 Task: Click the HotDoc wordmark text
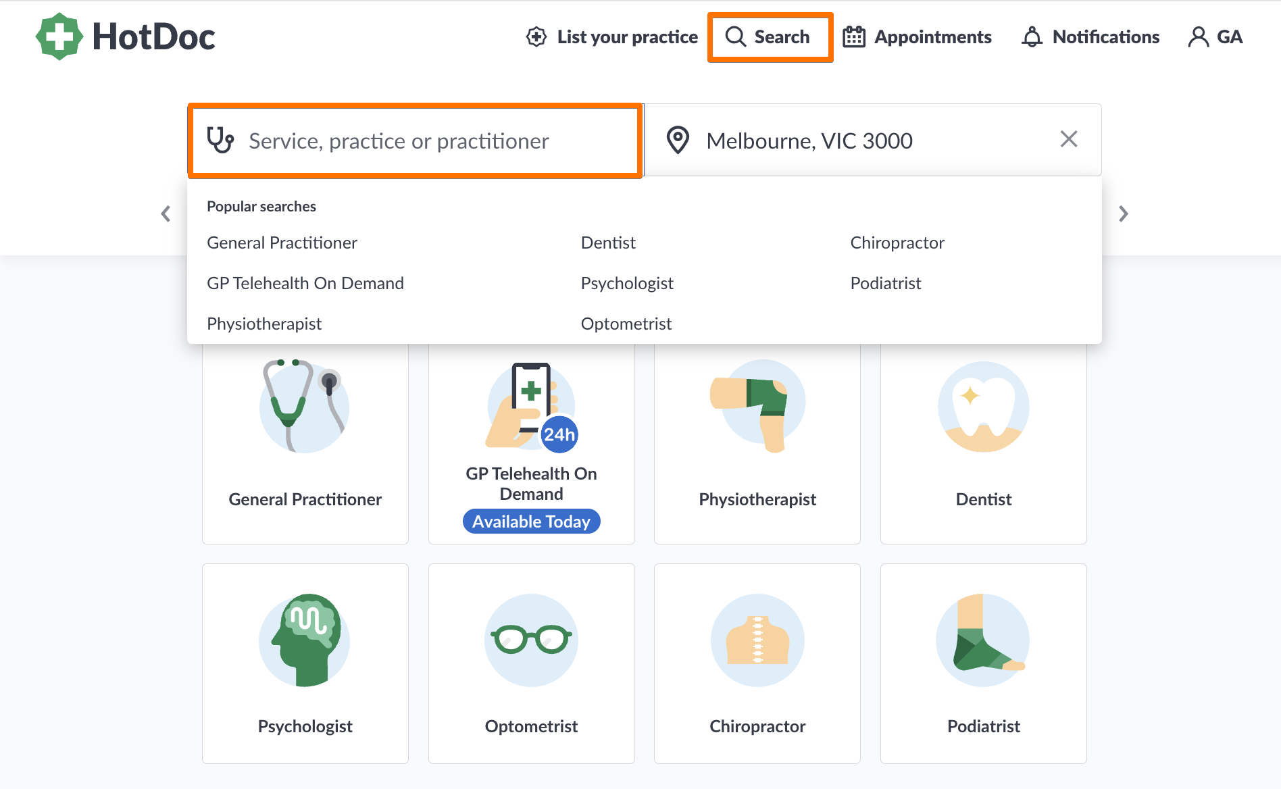tap(153, 36)
